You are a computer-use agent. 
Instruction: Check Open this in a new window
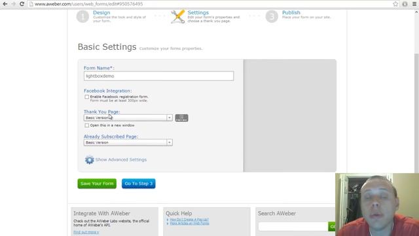click(86, 125)
